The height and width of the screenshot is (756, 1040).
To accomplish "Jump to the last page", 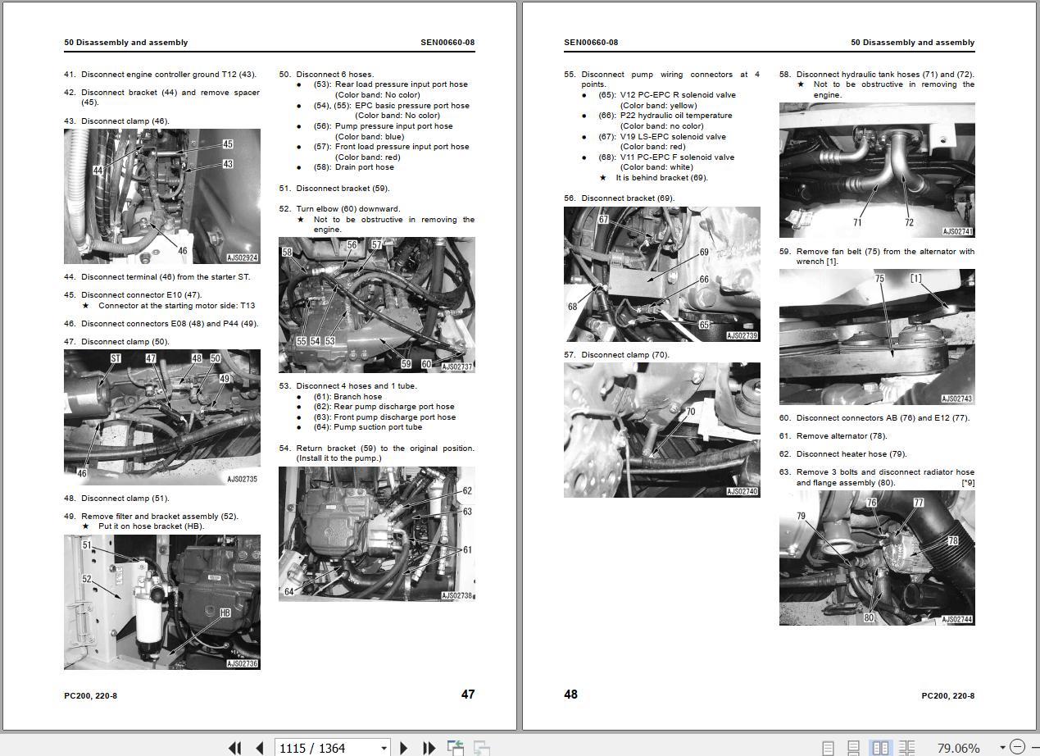I will click(x=429, y=748).
